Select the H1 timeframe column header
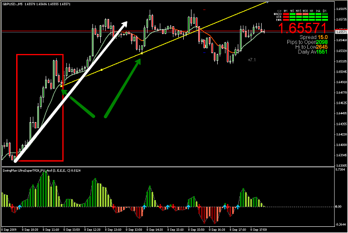This screenshot has height=233, width=348. click(x=311, y=11)
